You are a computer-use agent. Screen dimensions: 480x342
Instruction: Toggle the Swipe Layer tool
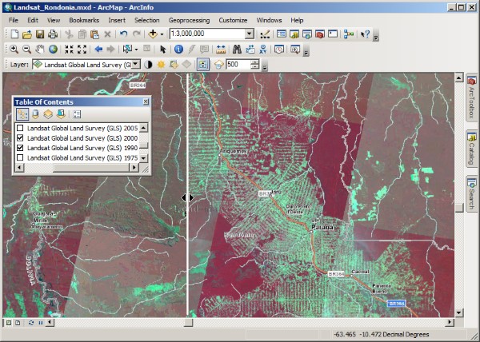click(x=203, y=65)
